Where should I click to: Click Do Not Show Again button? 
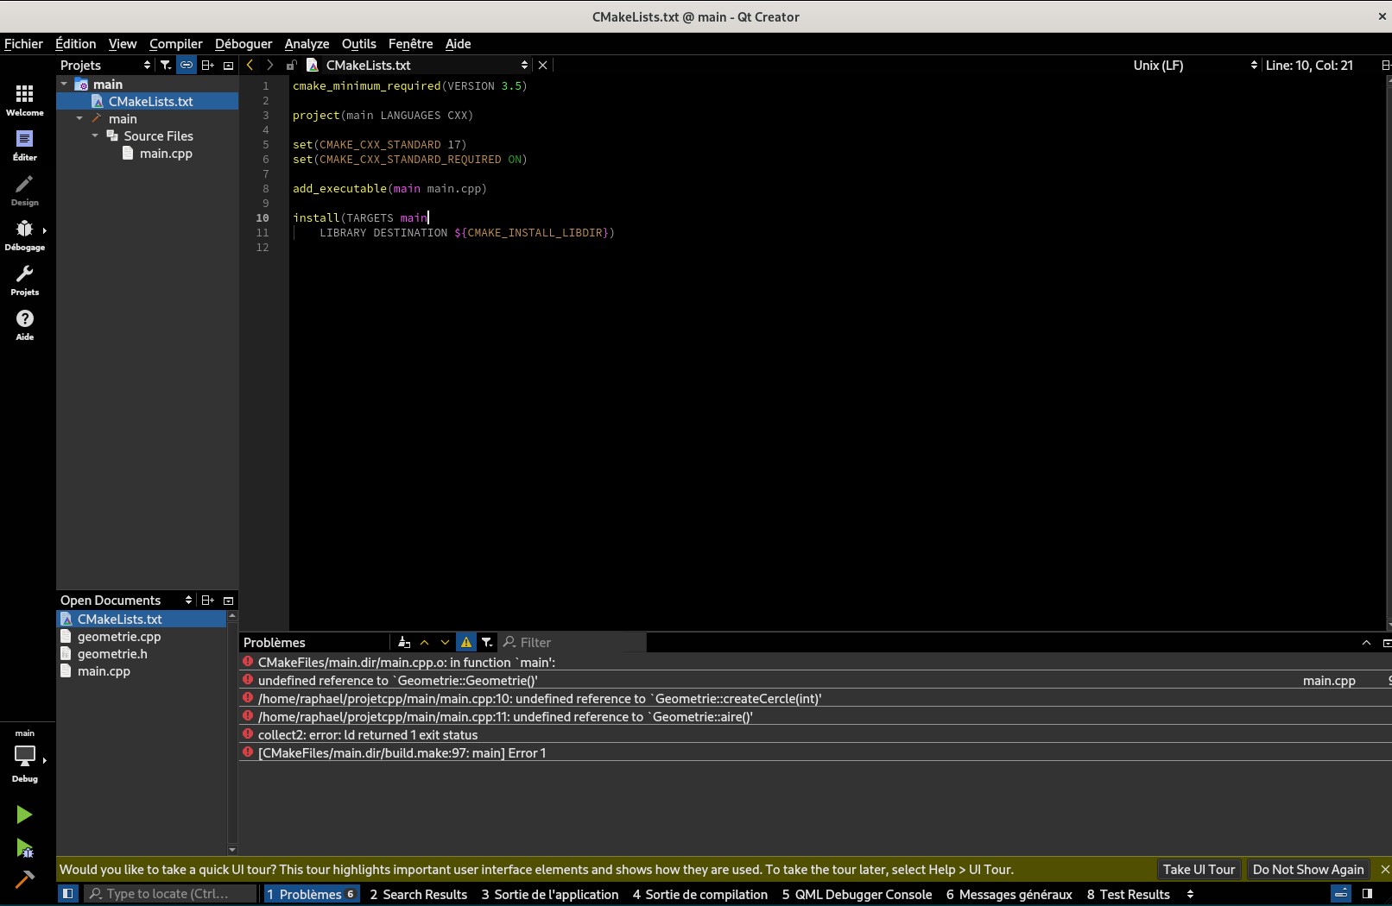[x=1308, y=869]
